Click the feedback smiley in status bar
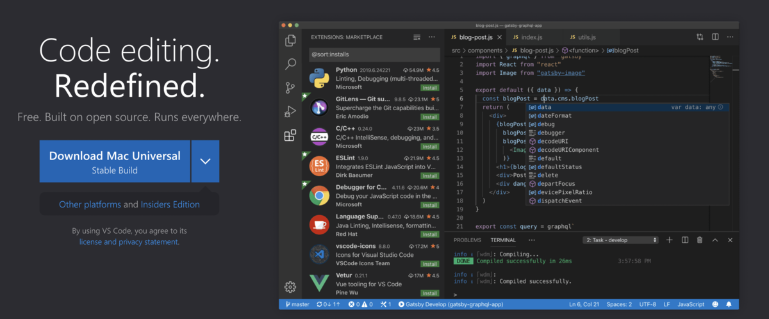 pos(715,304)
